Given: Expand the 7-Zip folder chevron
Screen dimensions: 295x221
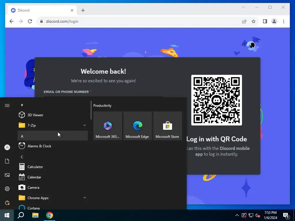Looking at the screenshot, I should click(85, 125).
